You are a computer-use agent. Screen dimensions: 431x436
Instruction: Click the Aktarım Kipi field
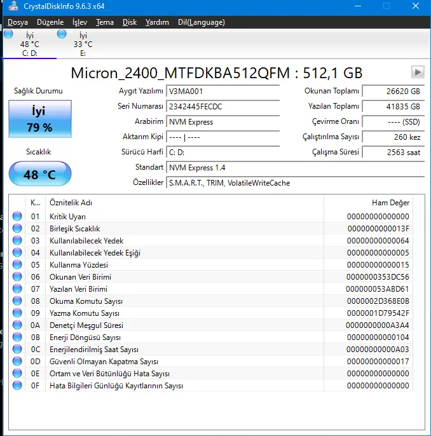click(222, 137)
